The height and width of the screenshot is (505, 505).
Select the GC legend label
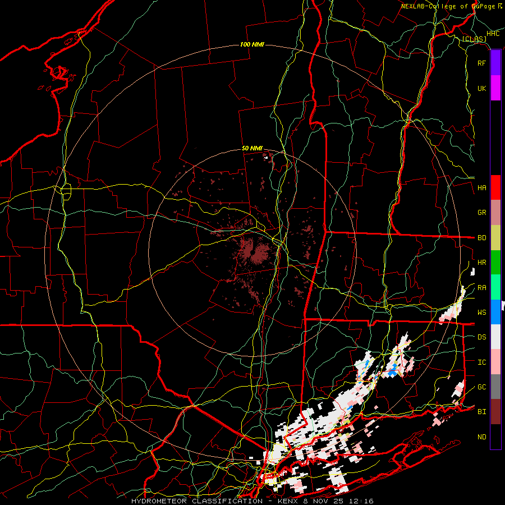(481, 387)
